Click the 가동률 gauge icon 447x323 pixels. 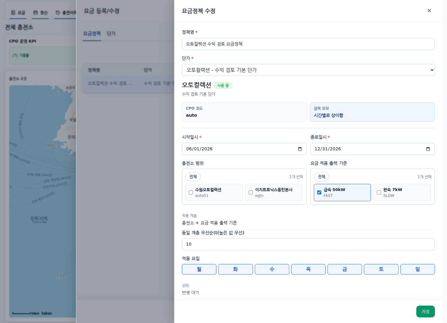(x=15, y=56)
